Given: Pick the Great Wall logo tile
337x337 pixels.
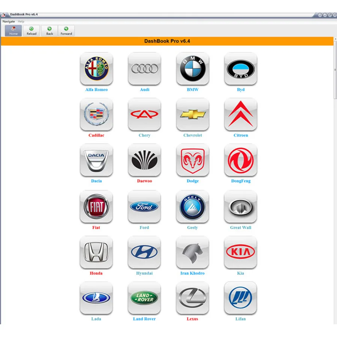Looking at the screenshot, I should 240,207.
